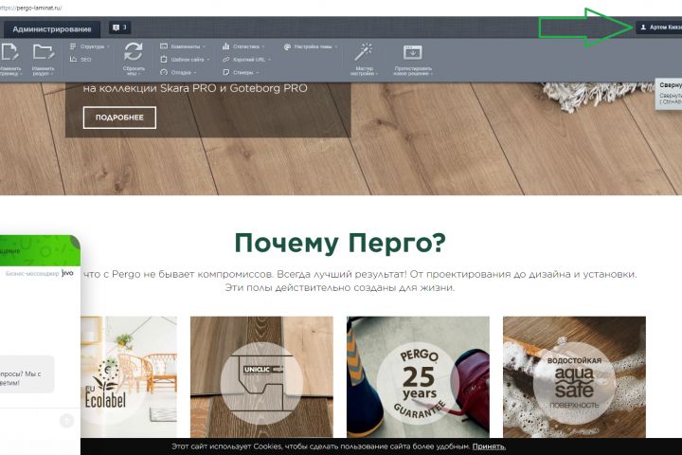Click the Стикеры sticker icon
The image size is (682, 455).
pyautogui.click(x=225, y=72)
